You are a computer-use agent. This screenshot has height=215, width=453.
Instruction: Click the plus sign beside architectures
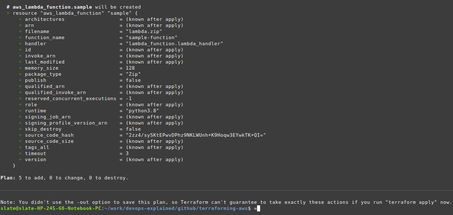pos(20,19)
